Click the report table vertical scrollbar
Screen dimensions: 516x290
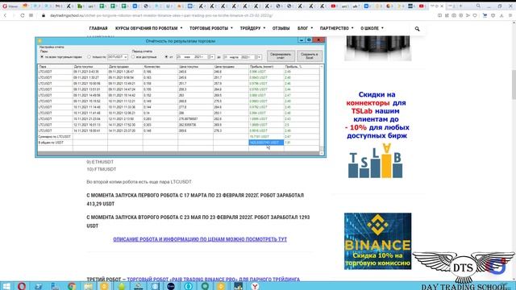(x=322, y=109)
